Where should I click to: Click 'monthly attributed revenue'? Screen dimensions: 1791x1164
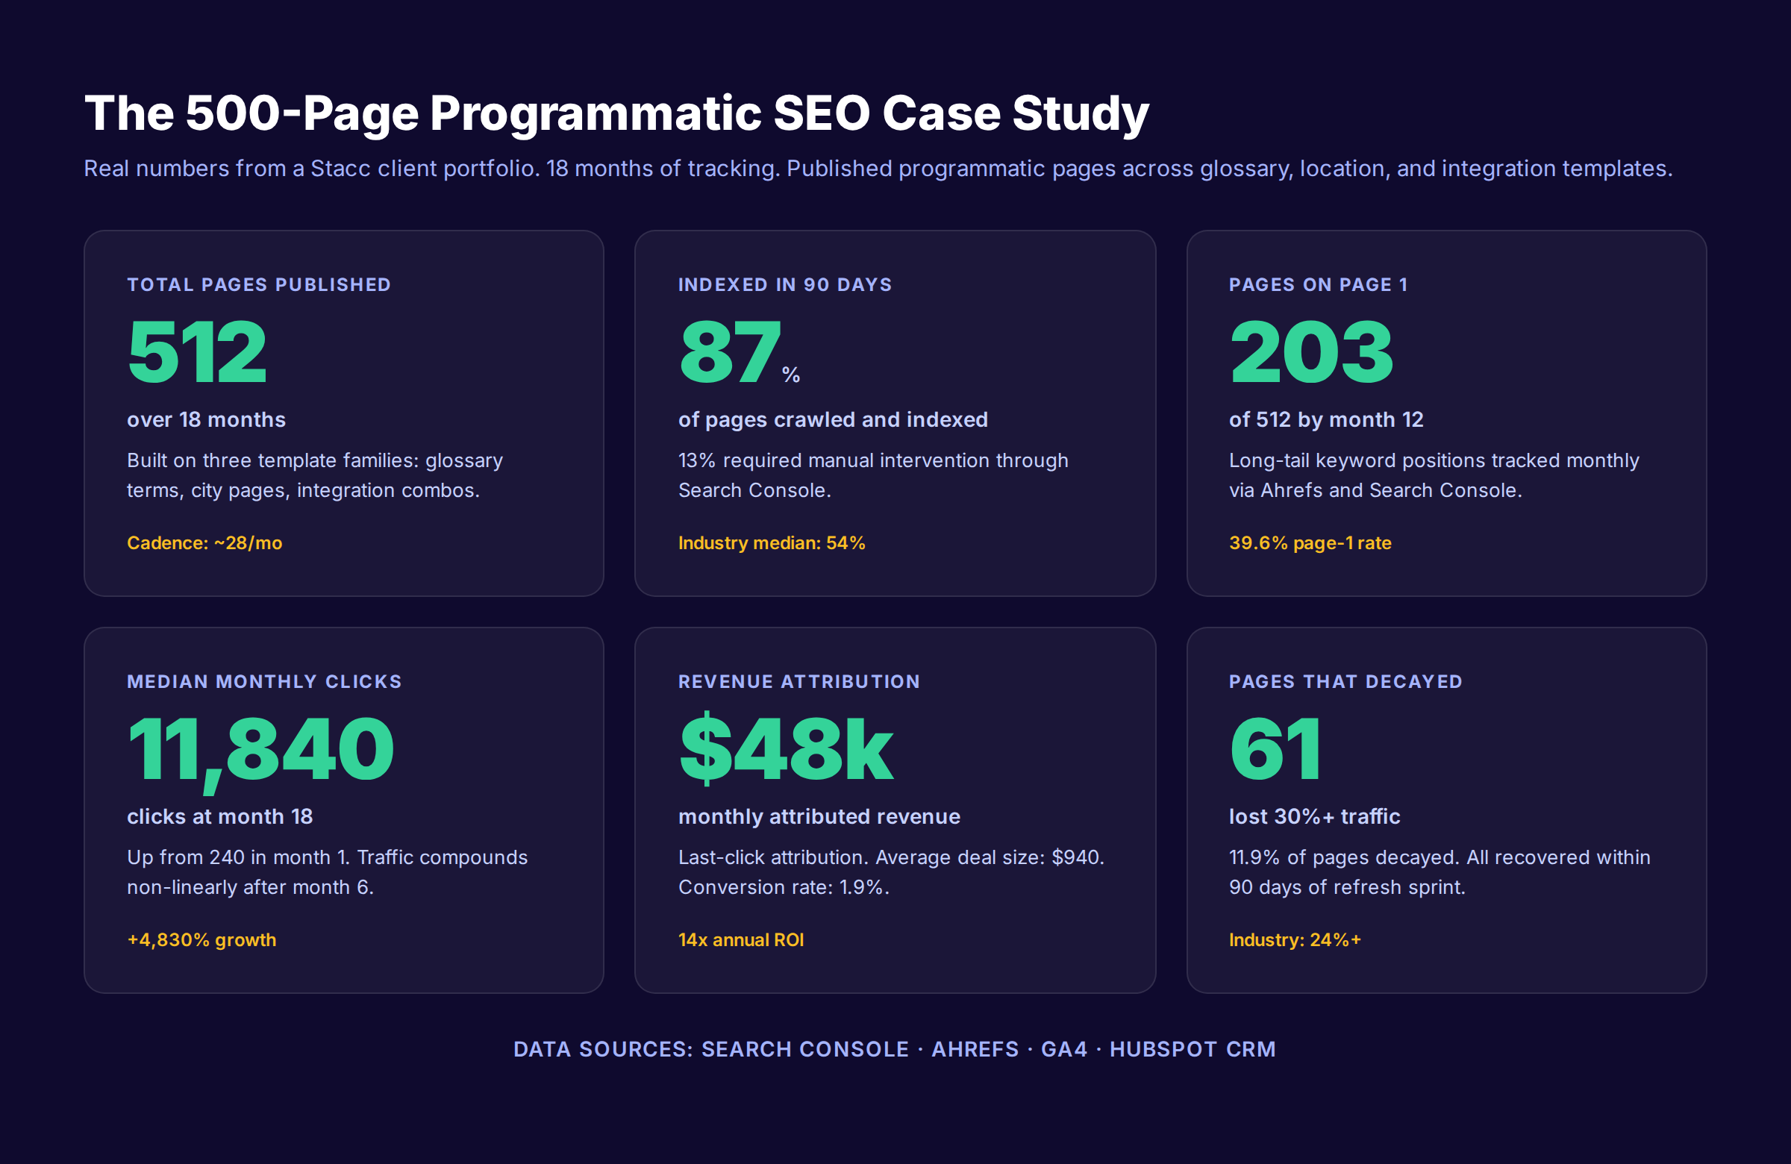point(819,817)
